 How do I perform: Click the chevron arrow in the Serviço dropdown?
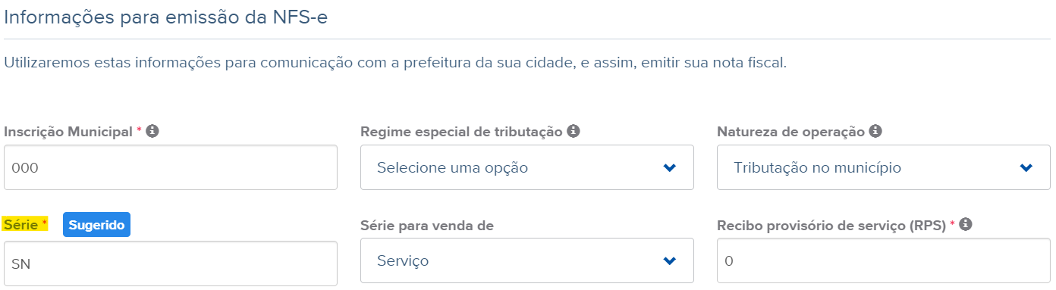pos(669,260)
